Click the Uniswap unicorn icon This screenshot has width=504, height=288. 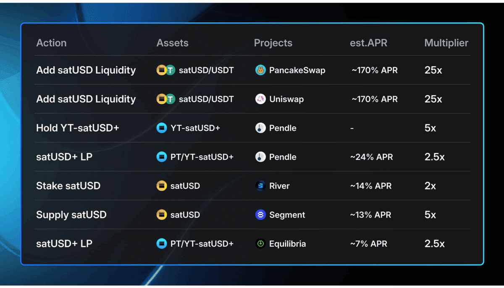[x=260, y=99]
